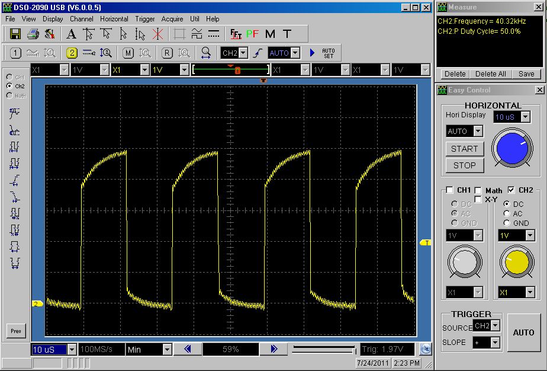
Task: Select AC coupling for CH2
Action: (507, 213)
